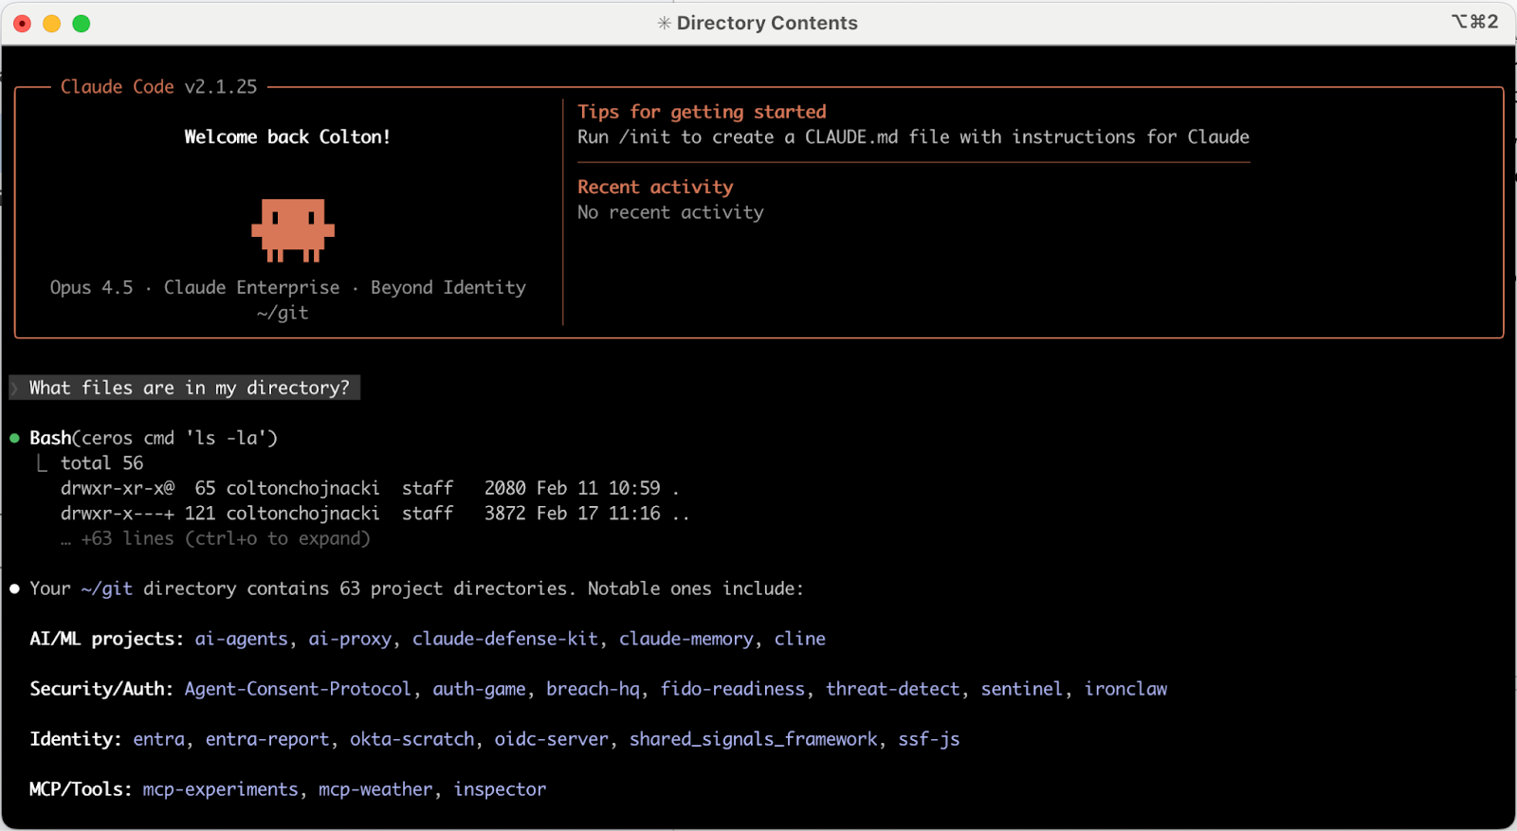This screenshot has height=831, width=1517.
Task: Click the 'Run /init to create a CLAUDE.md' tip
Action: (x=913, y=136)
